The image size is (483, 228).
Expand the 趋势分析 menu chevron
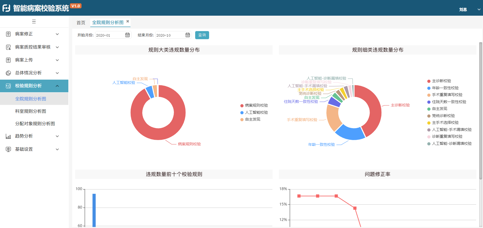[x=57, y=136]
